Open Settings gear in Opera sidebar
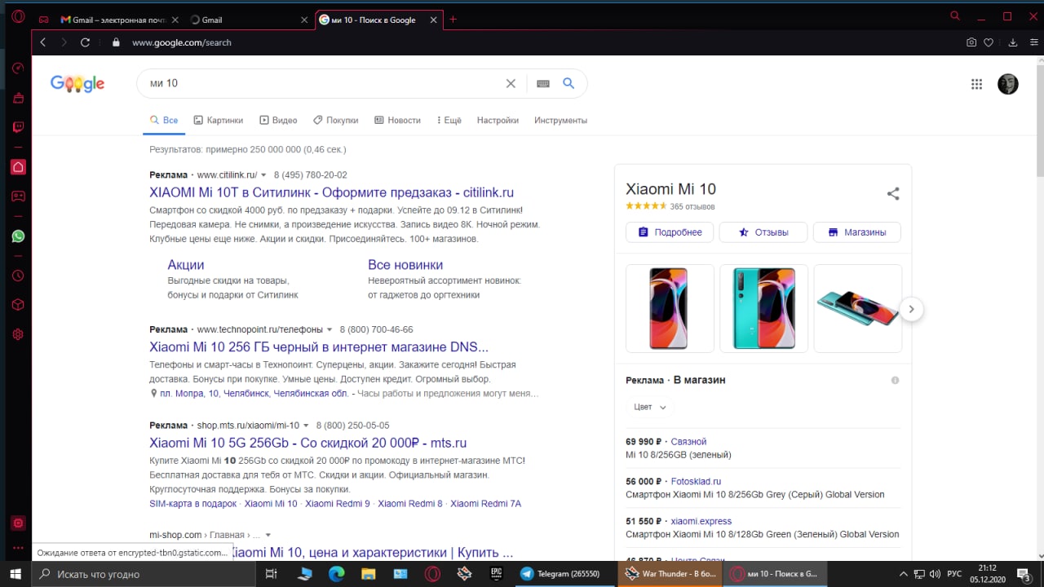This screenshot has height=587, width=1044. pyautogui.click(x=18, y=334)
